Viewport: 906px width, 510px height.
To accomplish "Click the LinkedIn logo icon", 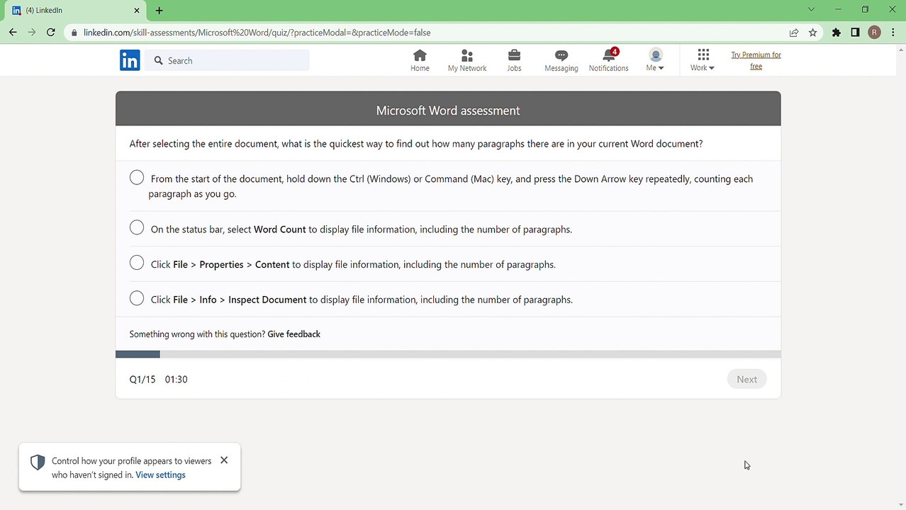I will (130, 60).
